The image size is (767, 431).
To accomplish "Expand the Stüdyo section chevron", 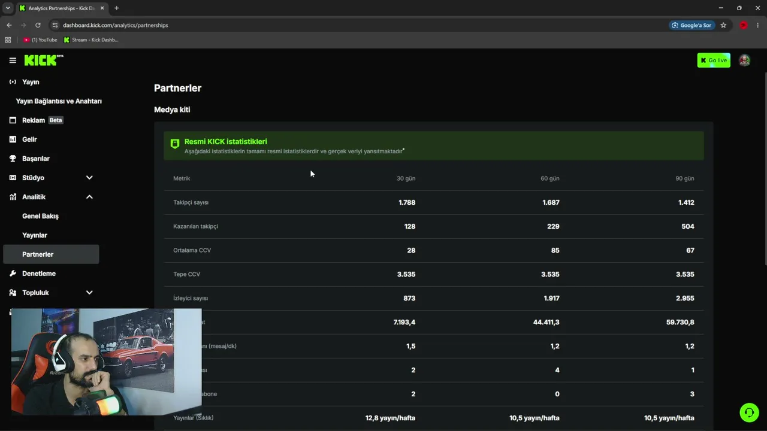I will point(89,178).
